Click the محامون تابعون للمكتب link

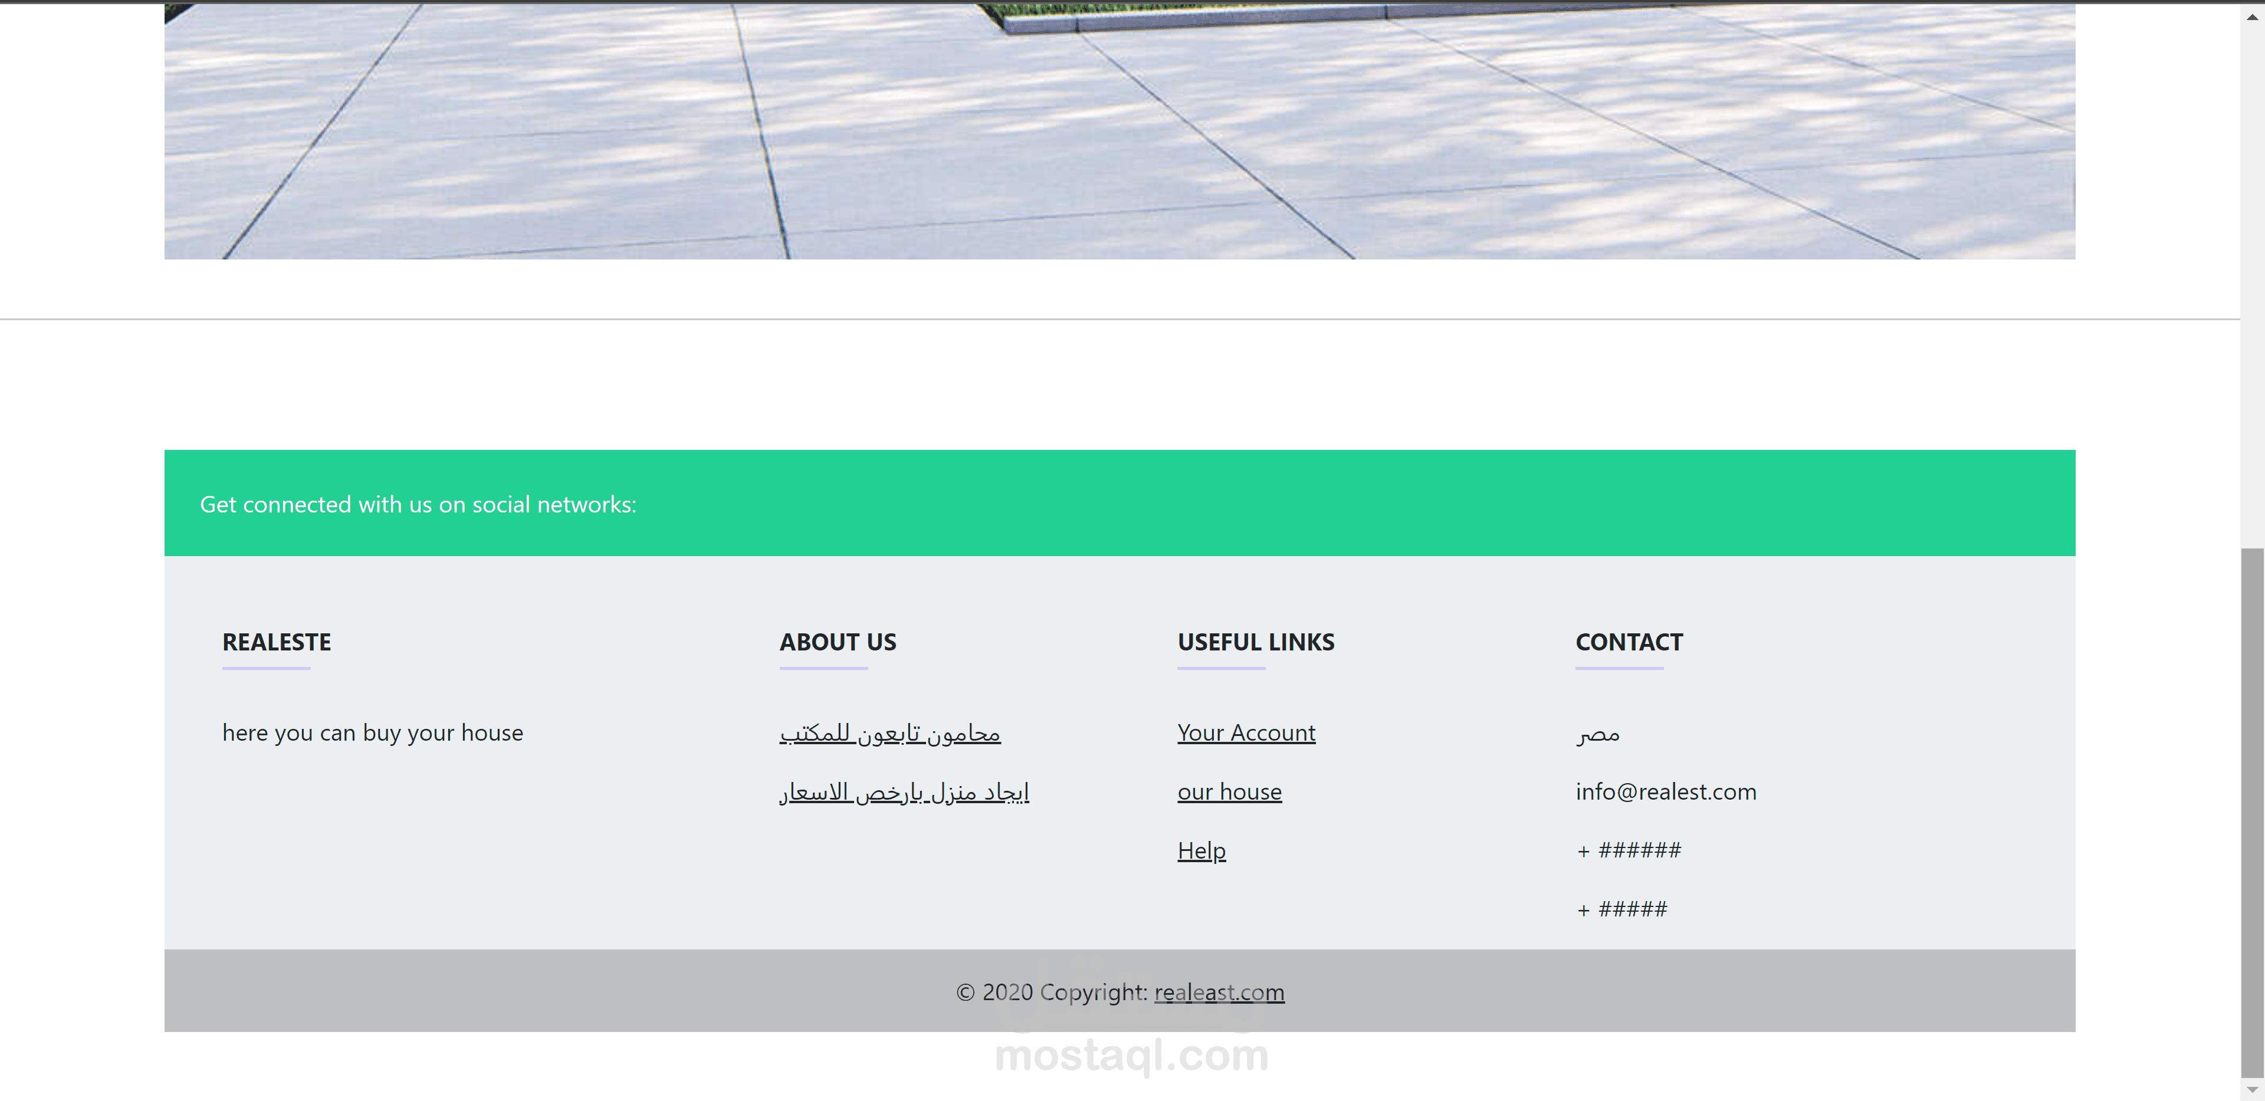(890, 732)
